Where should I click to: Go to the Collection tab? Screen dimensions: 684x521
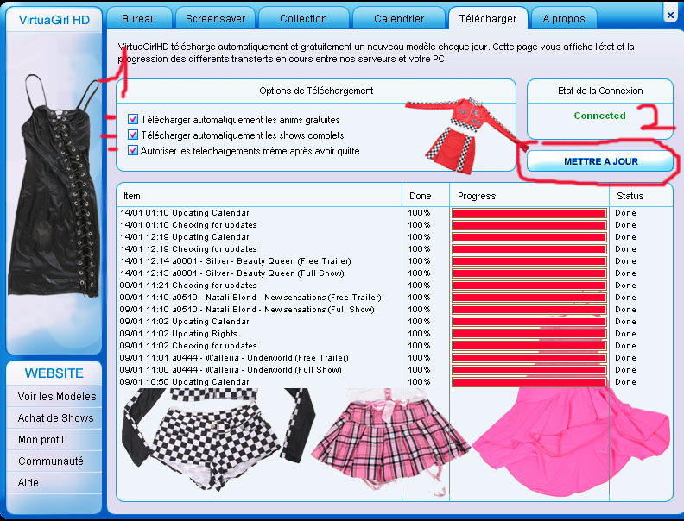[303, 18]
